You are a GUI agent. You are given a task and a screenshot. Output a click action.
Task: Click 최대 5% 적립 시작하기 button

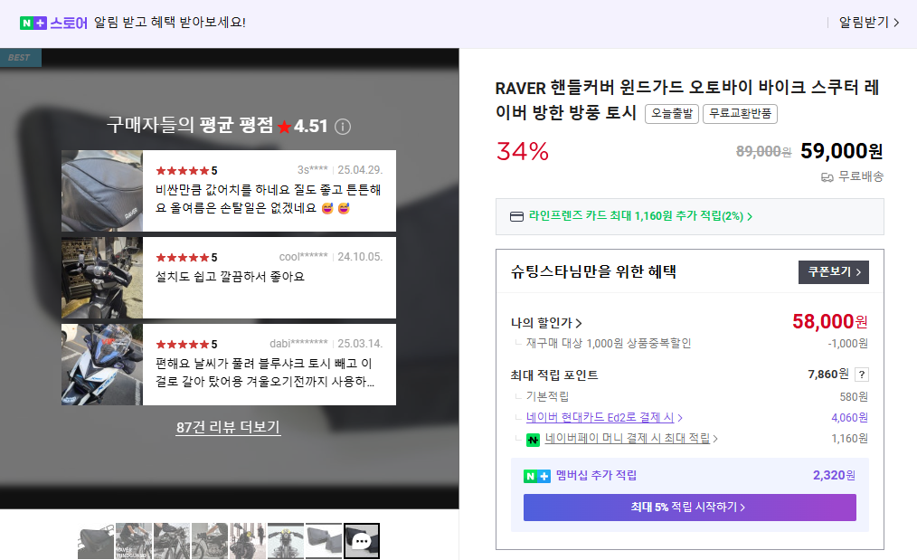[x=689, y=508]
